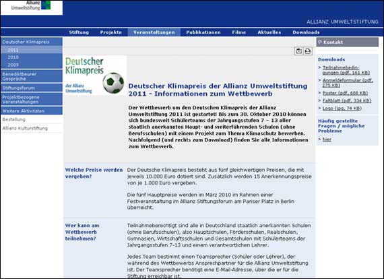Open Weitere Aktivitäten sidebar item
The image size is (384, 279).
click(32, 111)
